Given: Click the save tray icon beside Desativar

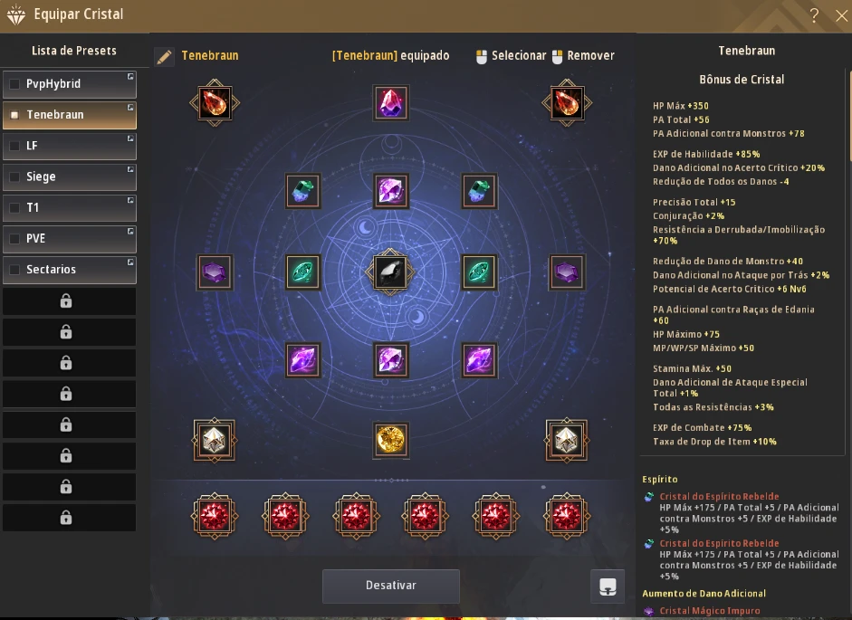Looking at the screenshot, I should pos(608,587).
